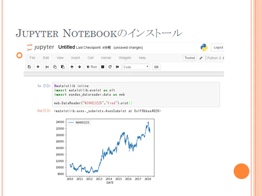Click the Trusted notebook button
The image size is (262, 196).
click(x=190, y=58)
